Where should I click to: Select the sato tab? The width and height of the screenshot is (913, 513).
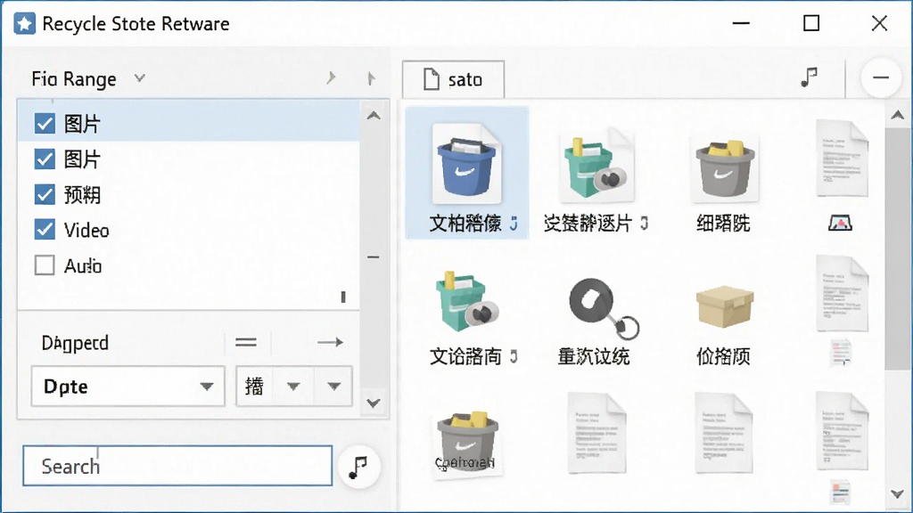tap(453, 79)
